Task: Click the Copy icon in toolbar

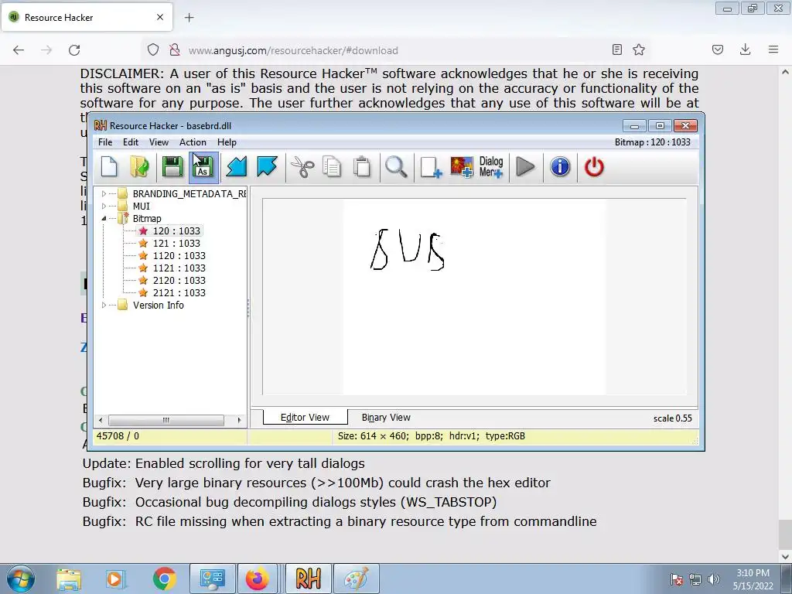Action: [331, 167]
